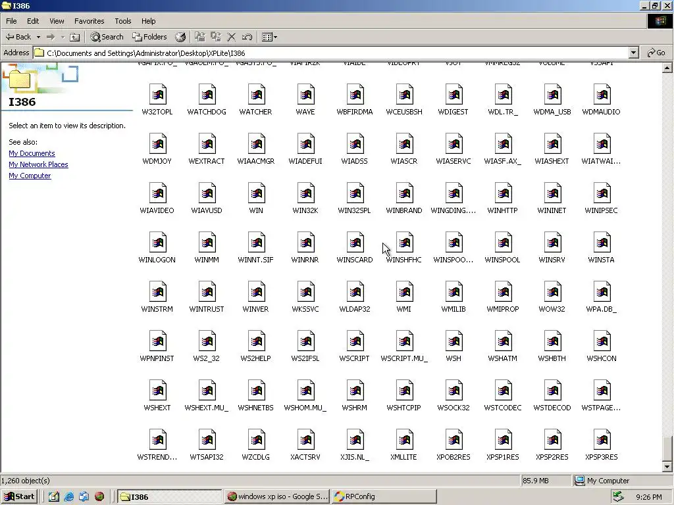Click the WIN32K file icon

coord(305,193)
